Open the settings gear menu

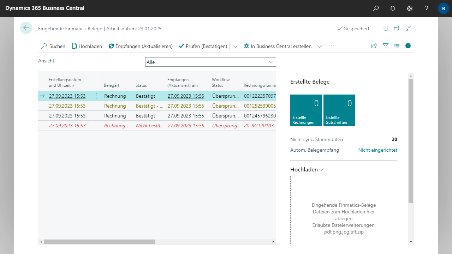[x=410, y=8]
